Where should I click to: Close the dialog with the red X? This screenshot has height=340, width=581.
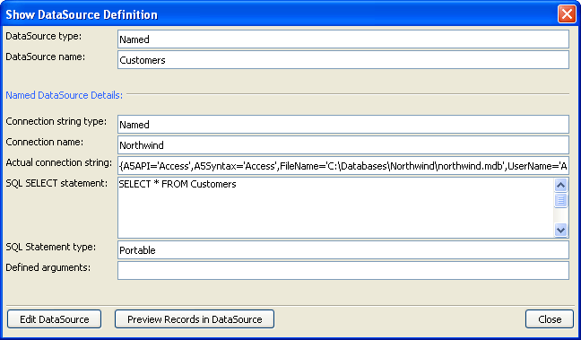click(567, 14)
